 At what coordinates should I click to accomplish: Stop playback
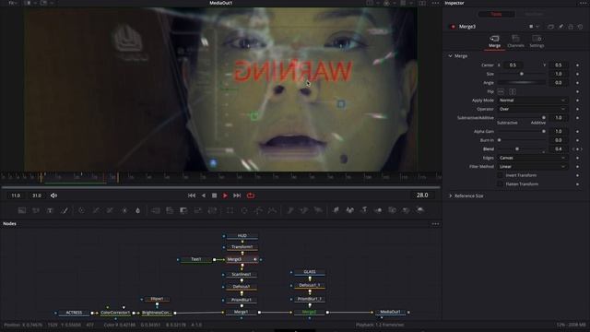[214, 196]
